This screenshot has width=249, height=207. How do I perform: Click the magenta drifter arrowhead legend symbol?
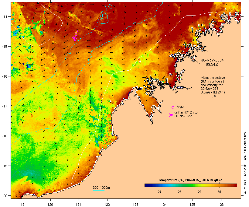pyautogui.click(x=171, y=115)
